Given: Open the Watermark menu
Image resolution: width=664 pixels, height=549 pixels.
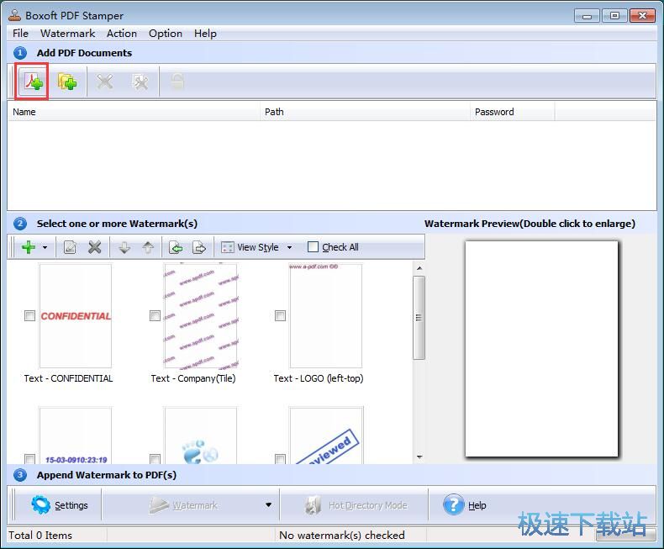Looking at the screenshot, I should [x=67, y=34].
